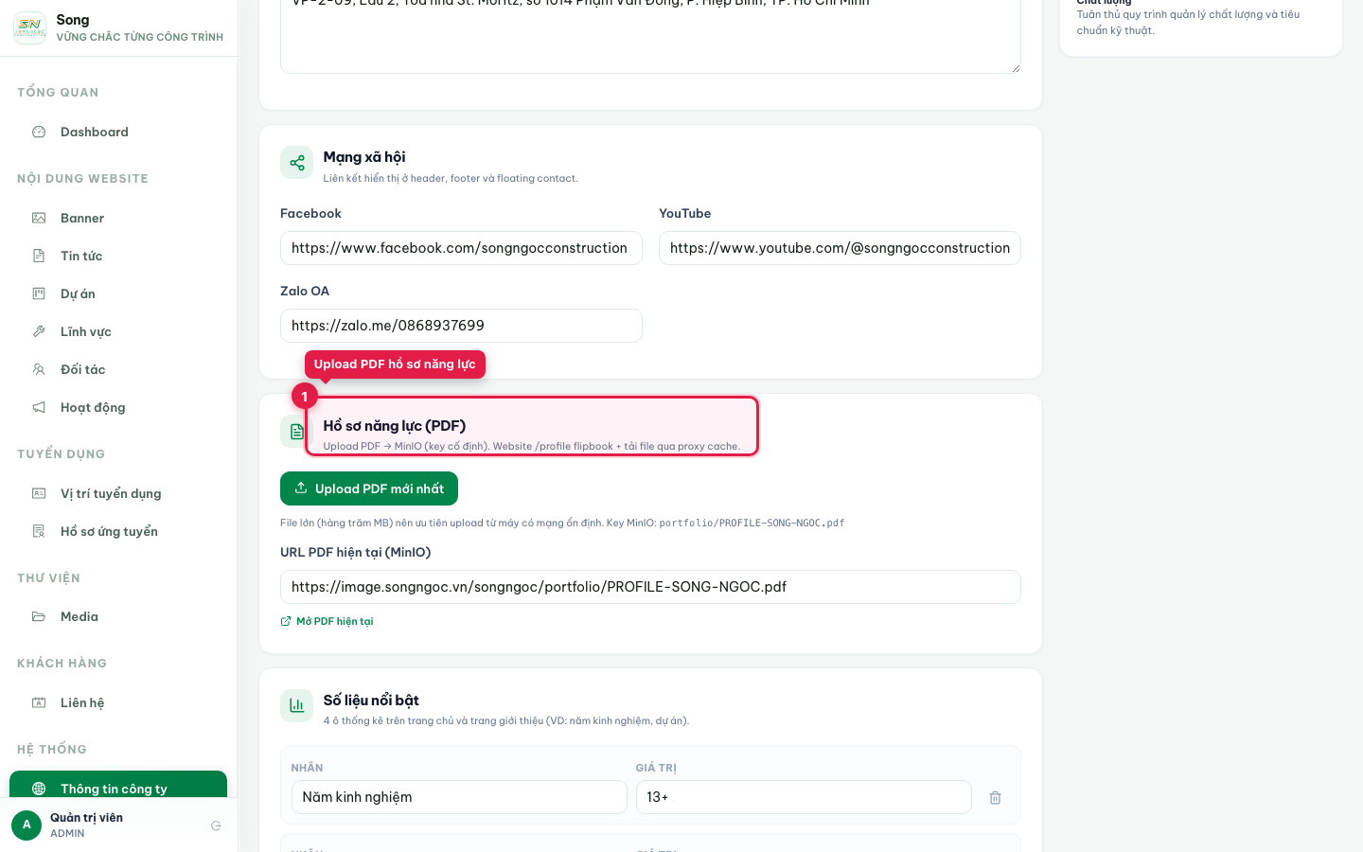Click the portfolio/PROFILE-SONG-NGOC.pdf key text
Image resolution: width=1363 pixels, height=852 pixels.
point(752,523)
